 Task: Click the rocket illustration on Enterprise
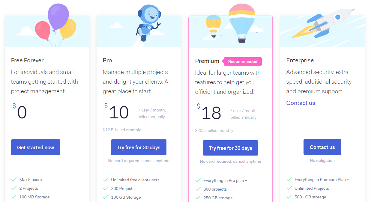click(322, 23)
